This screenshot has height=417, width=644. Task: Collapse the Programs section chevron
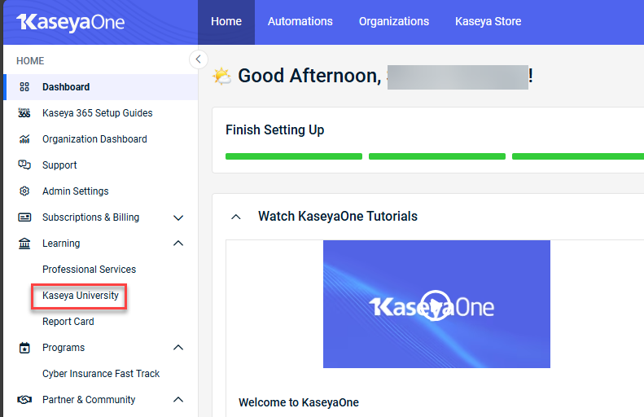coord(178,348)
